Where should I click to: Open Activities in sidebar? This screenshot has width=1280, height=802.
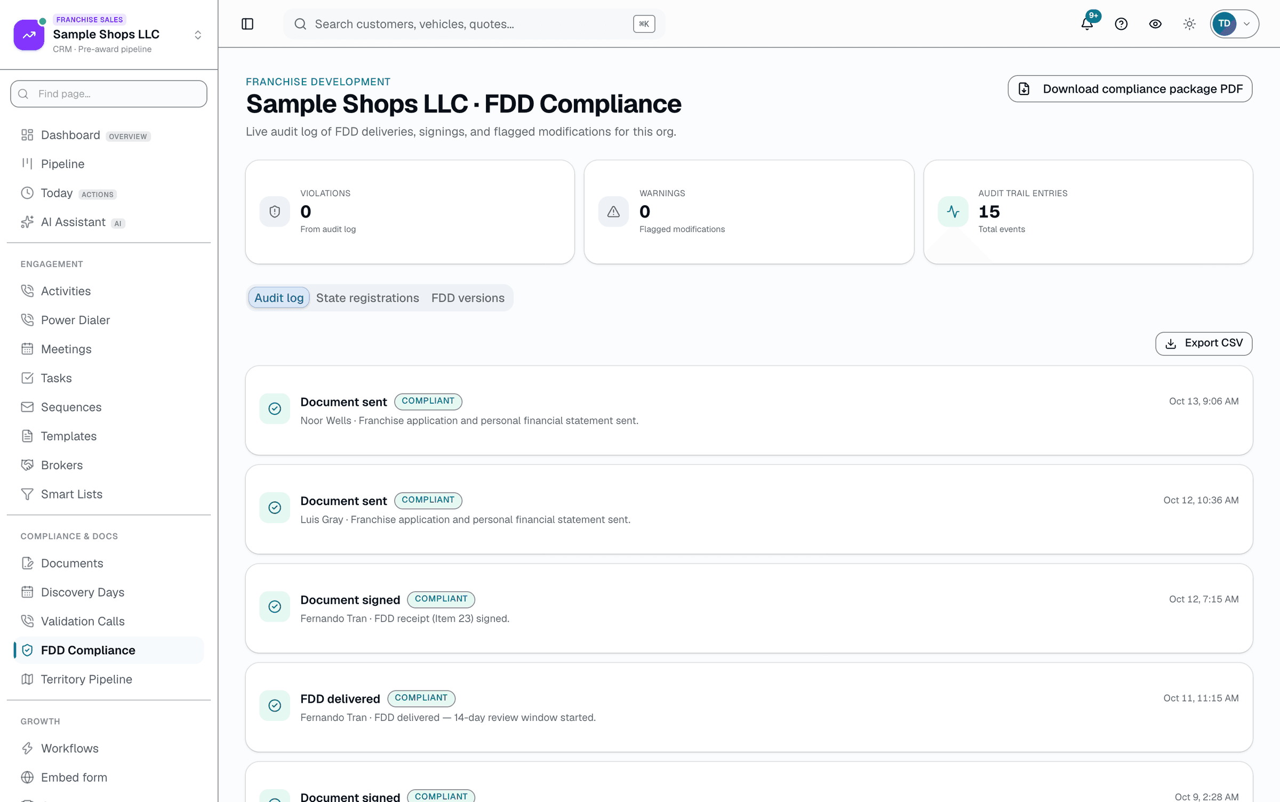109,291
